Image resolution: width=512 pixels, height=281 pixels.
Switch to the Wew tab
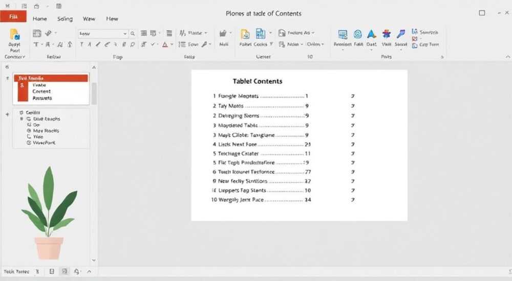pos(89,19)
